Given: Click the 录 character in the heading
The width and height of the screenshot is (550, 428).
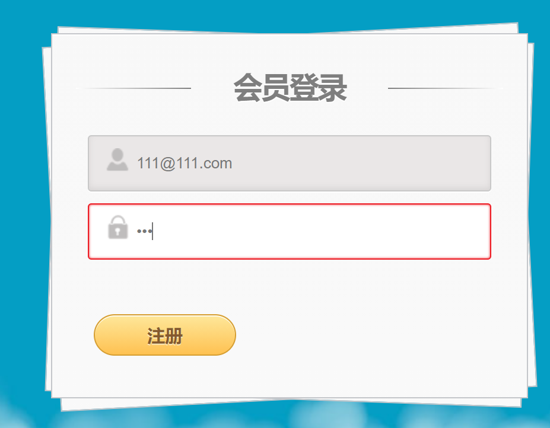Looking at the screenshot, I should point(333,88).
